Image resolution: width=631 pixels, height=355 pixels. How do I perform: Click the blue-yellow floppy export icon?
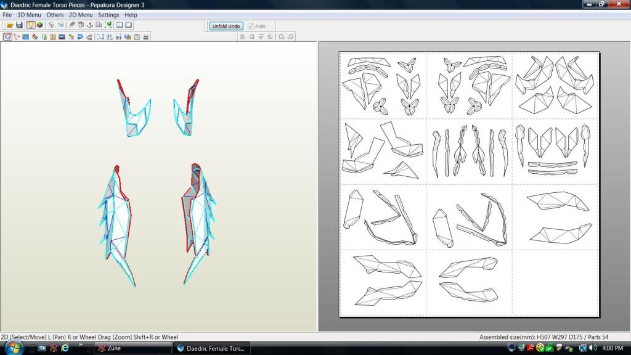[128, 36]
